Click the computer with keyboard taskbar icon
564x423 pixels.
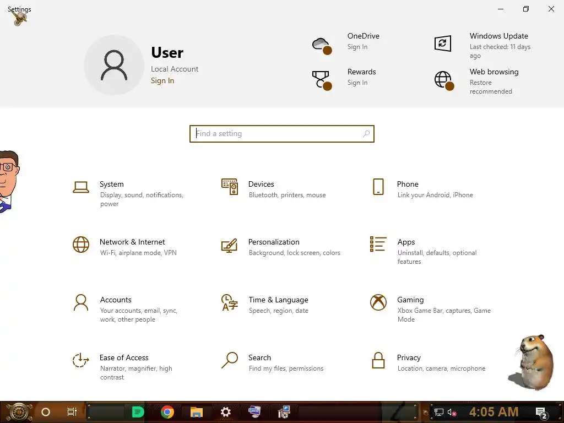tap(254, 412)
